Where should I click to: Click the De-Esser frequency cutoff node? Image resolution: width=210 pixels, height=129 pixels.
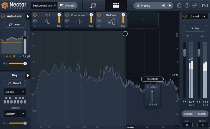pyautogui.click(x=125, y=34)
